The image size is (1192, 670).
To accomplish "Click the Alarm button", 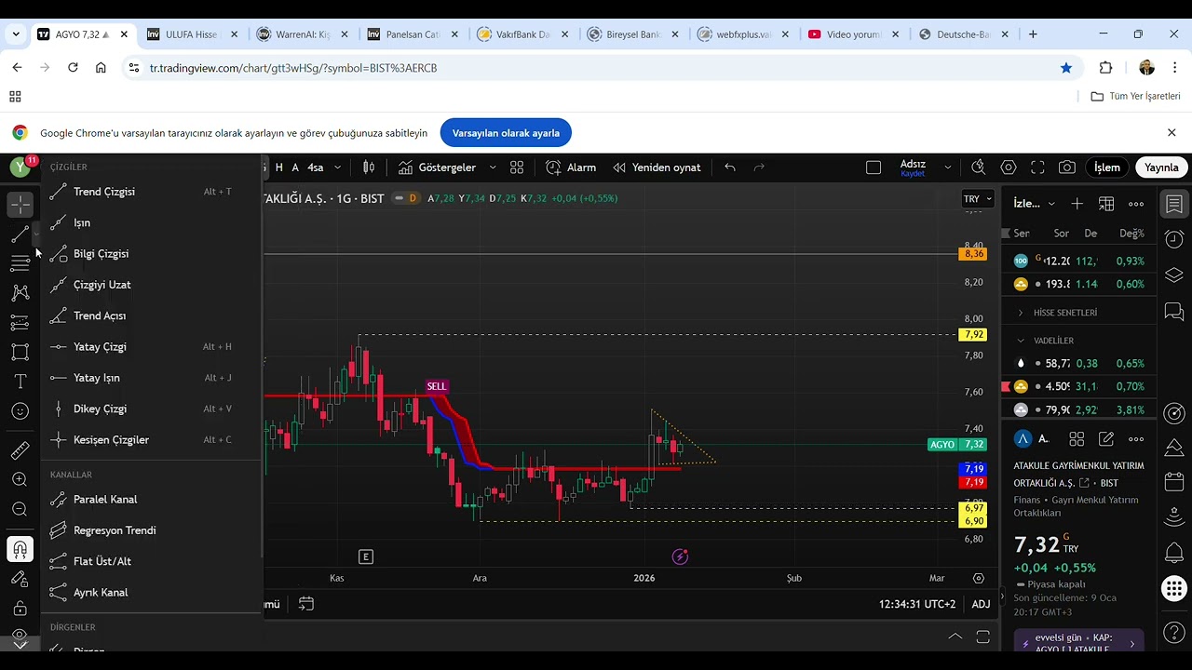I will [571, 167].
